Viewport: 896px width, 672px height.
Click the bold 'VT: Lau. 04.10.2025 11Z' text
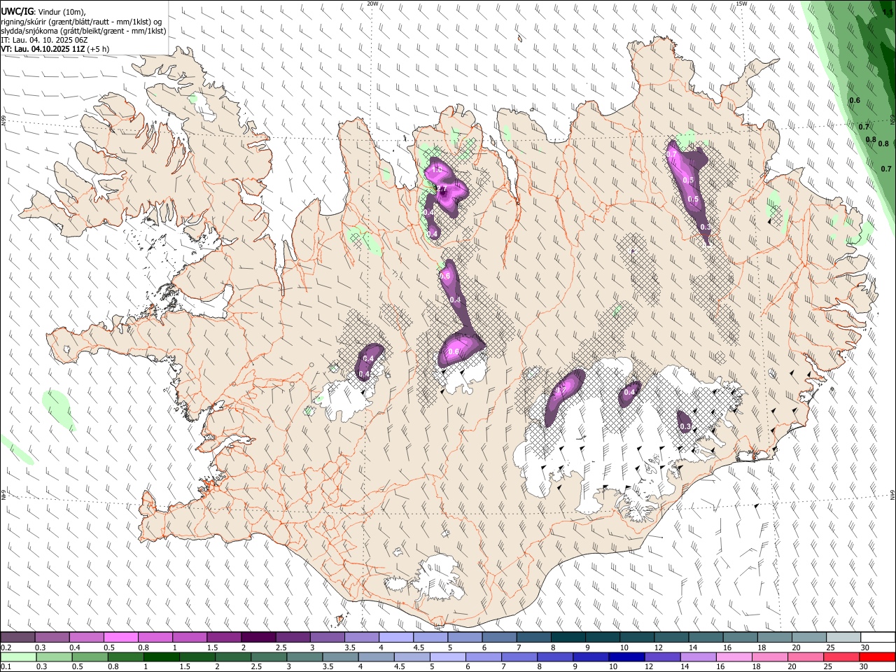43,50
